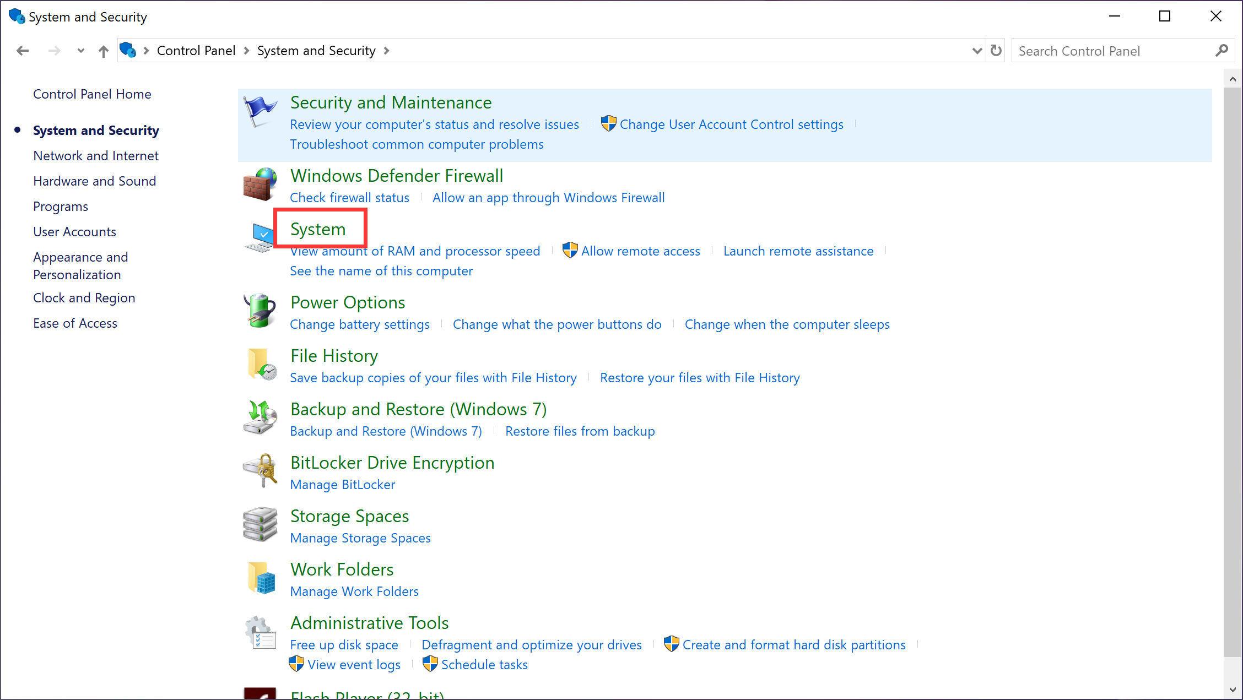The image size is (1243, 700).
Task: Click Free up disk space link
Action: (344, 645)
